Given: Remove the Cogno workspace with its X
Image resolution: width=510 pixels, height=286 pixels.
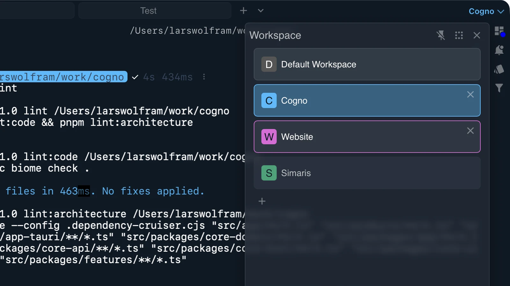Looking at the screenshot, I should pos(470,94).
